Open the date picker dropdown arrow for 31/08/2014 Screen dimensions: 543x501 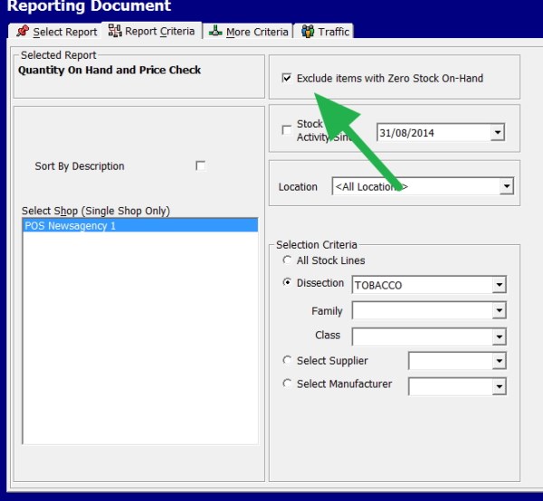tap(497, 132)
